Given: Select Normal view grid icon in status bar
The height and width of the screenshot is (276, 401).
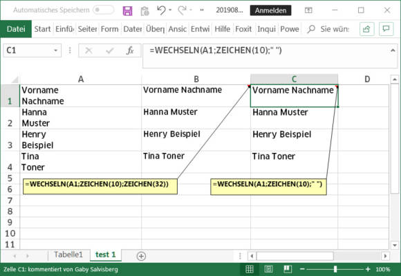Looking at the screenshot, I should (x=250, y=269).
